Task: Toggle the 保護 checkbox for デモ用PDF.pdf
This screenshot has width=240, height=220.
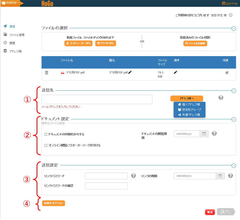Action: point(227,73)
